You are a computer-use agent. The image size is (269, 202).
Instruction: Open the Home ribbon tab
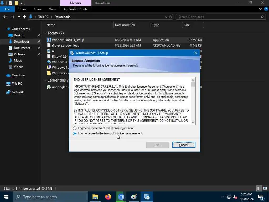point(22,9)
